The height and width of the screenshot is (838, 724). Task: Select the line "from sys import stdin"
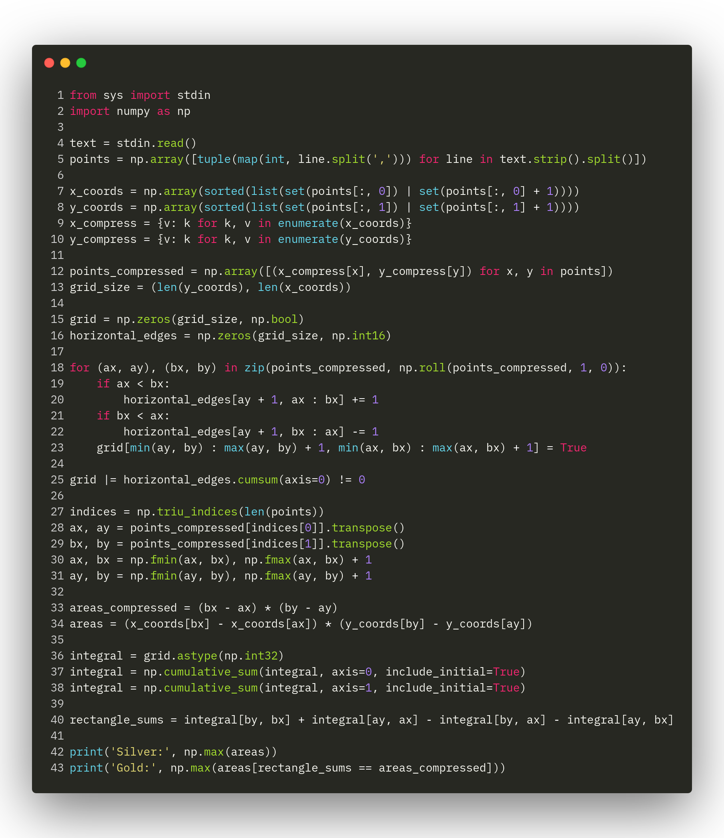pos(140,96)
